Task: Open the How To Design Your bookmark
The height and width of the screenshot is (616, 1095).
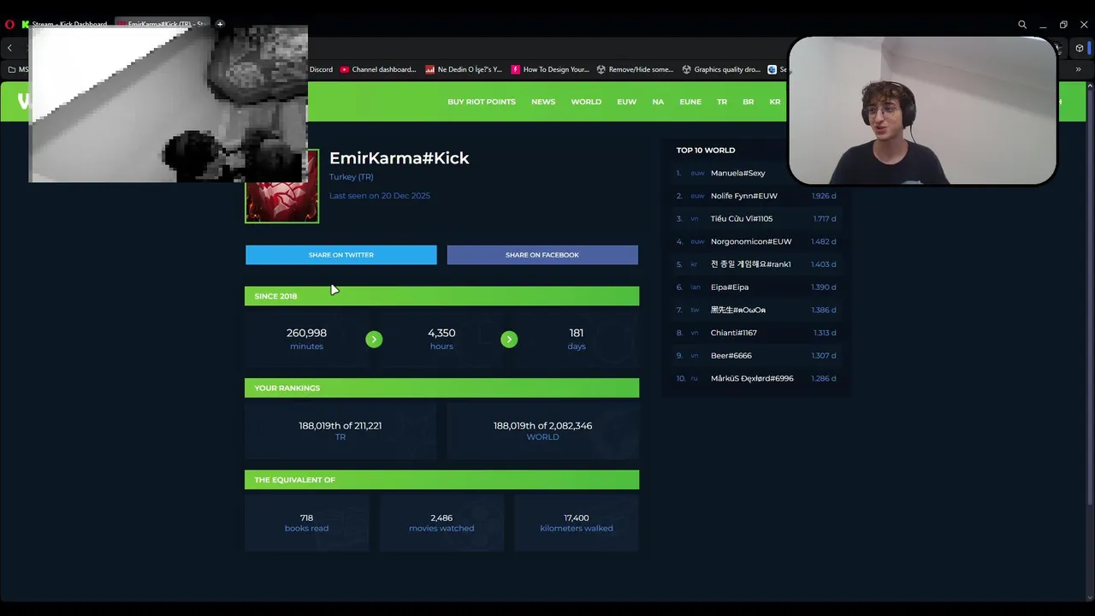Action: tap(550, 69)
